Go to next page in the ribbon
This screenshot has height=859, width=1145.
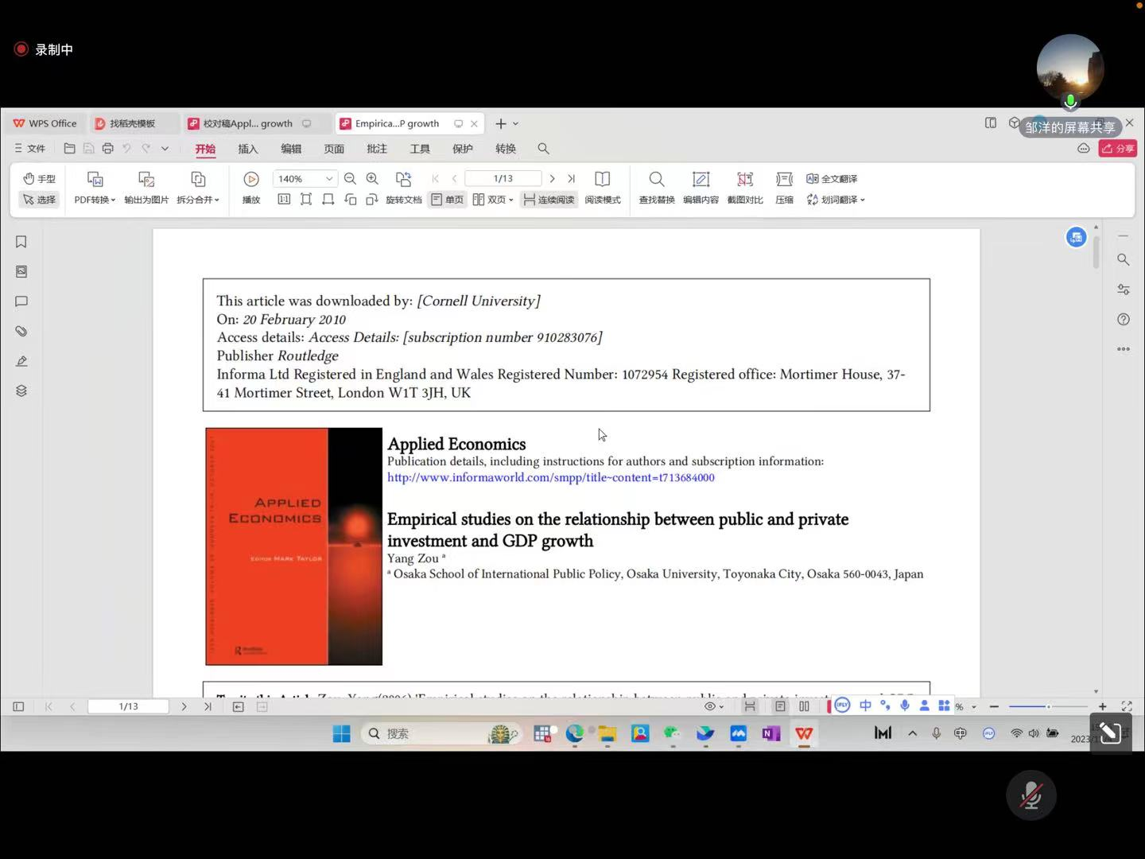point(553,179)
